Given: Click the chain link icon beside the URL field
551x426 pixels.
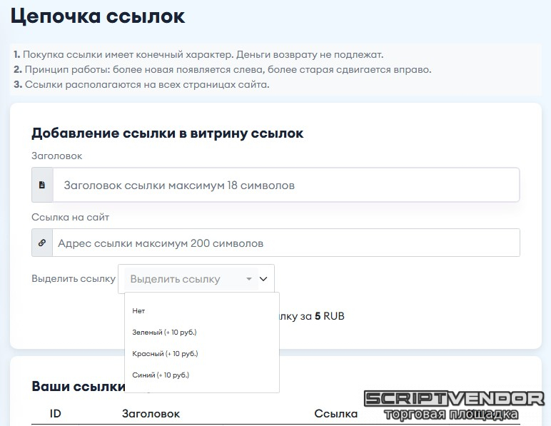Looking at the screenshot, I should [x=42, y=243].
